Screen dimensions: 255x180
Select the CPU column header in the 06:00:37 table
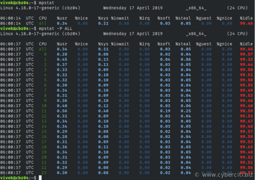click(x=43, y=44)
